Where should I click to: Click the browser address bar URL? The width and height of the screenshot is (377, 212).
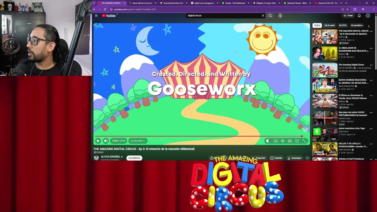(135, 9)
